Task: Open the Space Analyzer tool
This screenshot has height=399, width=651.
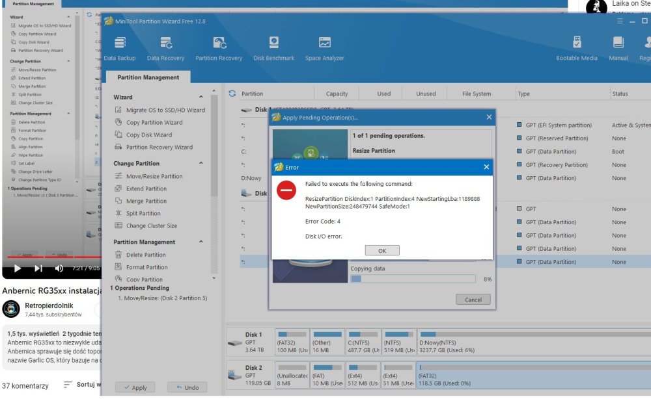Action: [325, 49]
